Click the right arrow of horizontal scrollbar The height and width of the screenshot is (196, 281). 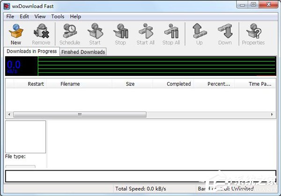pyautogui.click(x=273, y=114)
